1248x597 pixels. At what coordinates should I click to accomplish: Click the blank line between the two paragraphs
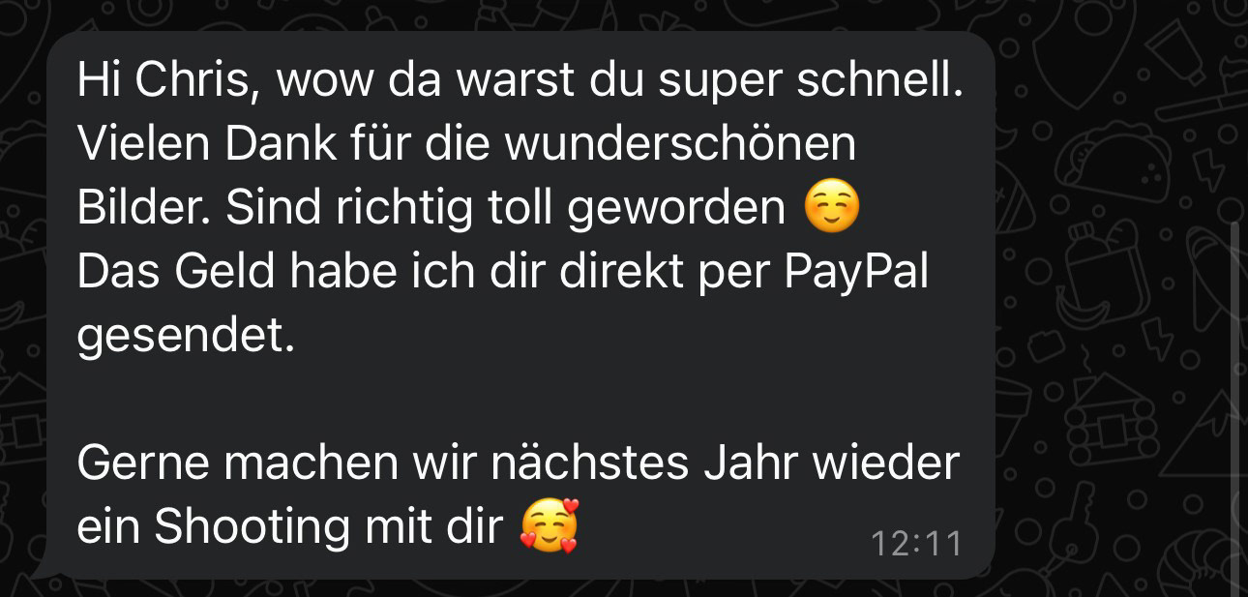tap(520, 401)
